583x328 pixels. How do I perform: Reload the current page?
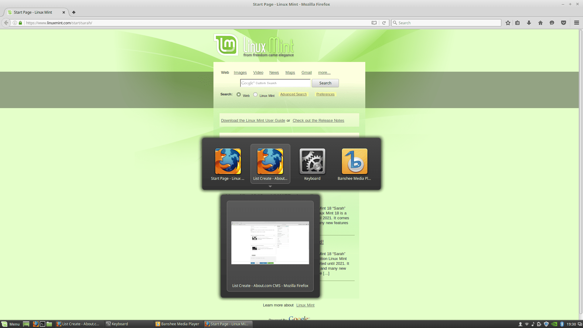pos(384,23)
